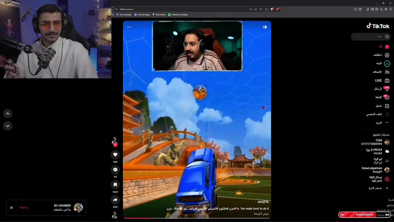Open browser hamburger main menu
Image resolution: width=394 pixels, height=222 pixels.
(391, 9)
